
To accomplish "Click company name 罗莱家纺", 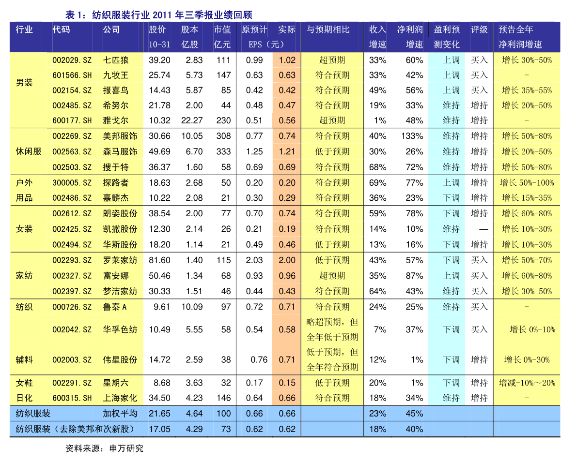I will 120,260.
